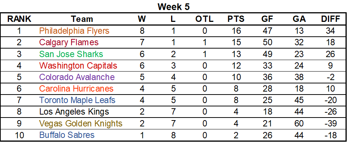Select Calgary Flames' 50 GF cell

(x=267, y=43)
